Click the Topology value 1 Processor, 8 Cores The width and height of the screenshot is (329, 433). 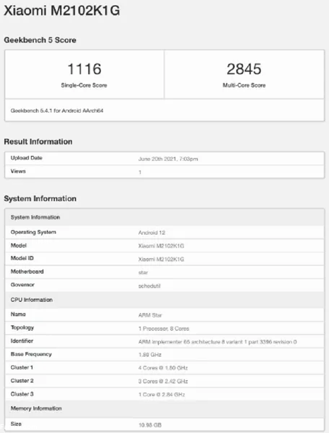[x=164, y=328]
